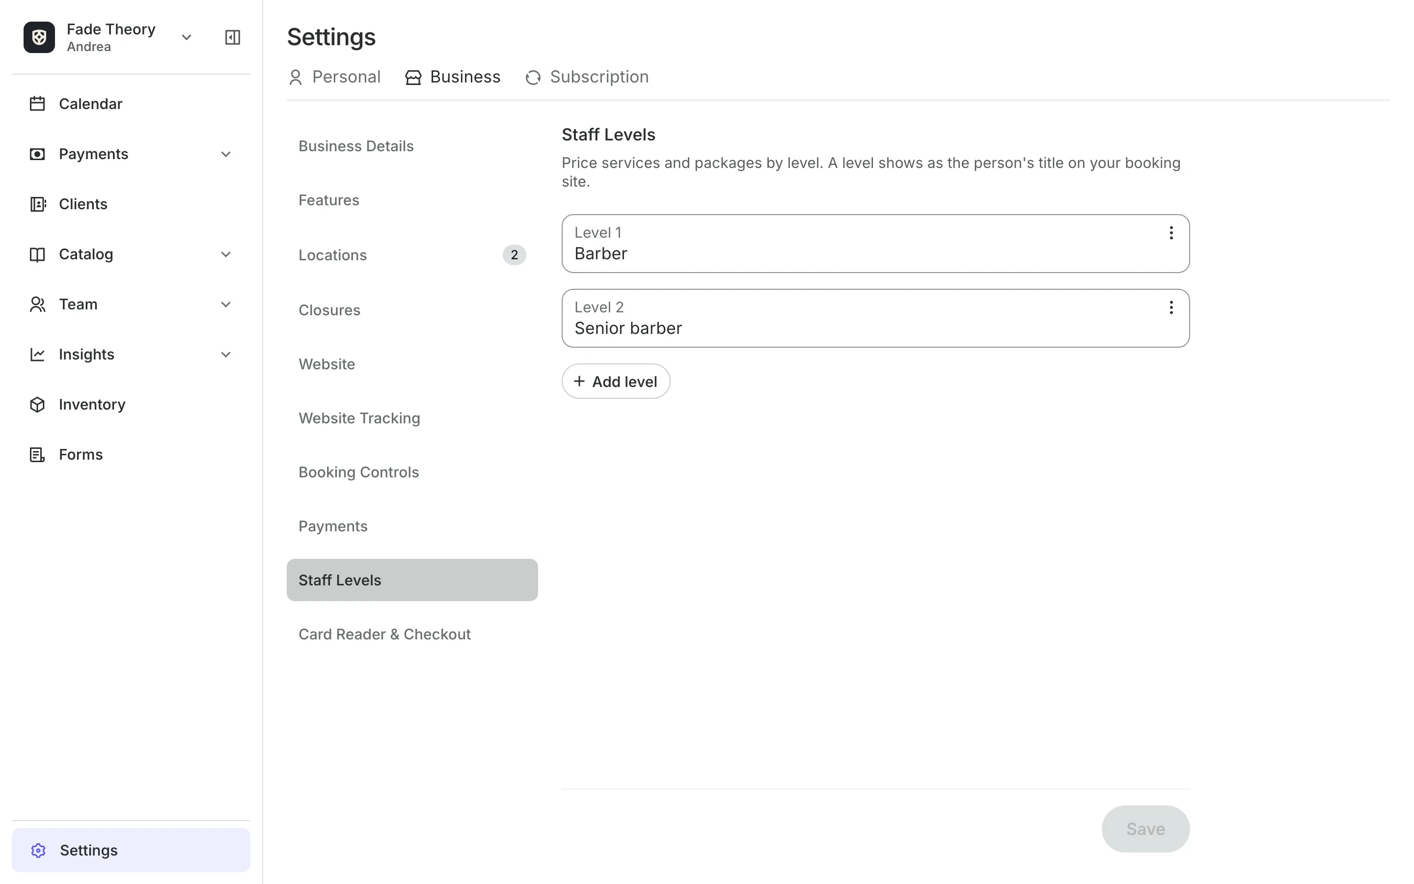Click the Settings gear icon

(x=39, y=850)
